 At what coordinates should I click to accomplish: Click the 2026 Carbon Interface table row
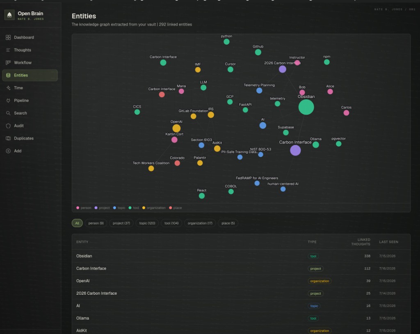(241, 293)
